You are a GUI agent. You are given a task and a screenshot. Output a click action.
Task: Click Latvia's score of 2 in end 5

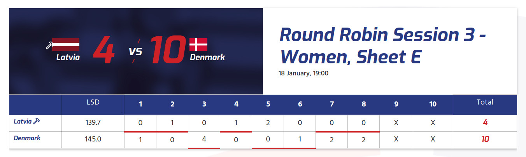(268, 123)
